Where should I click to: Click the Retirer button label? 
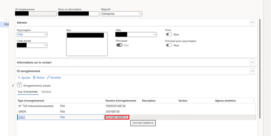40,78
